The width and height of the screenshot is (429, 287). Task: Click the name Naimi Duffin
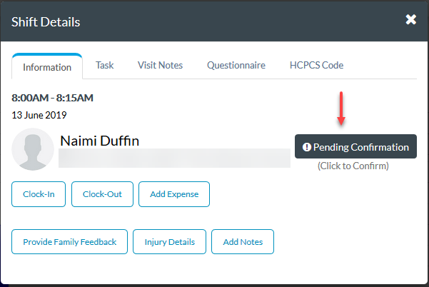(99, 140)
